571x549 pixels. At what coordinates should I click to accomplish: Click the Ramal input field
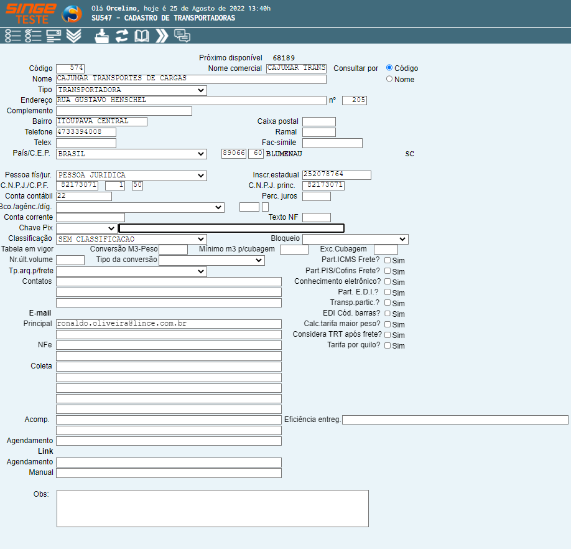coord(319,132)
